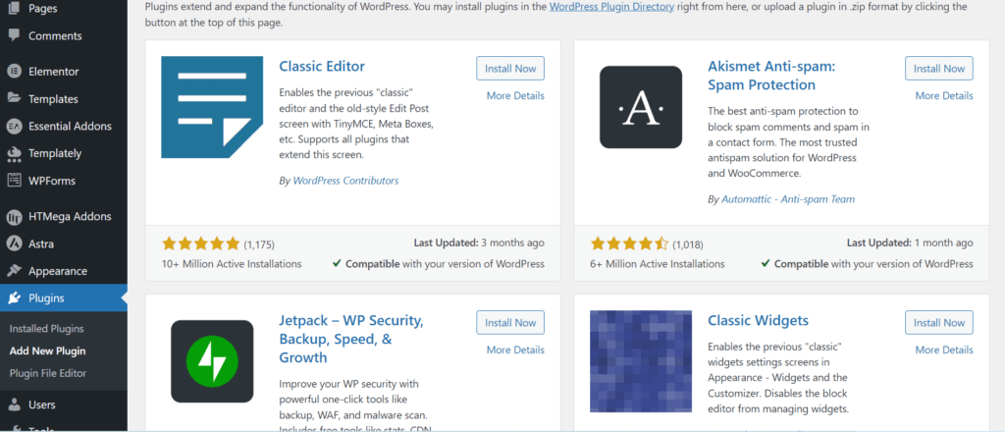Click the Jetpack plugin logo
Screen dimensions: 1005x432
[x=212, y=361]
